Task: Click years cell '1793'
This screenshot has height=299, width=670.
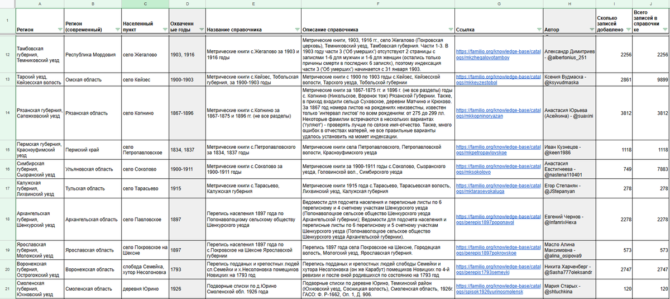Action: coord(186,269)
